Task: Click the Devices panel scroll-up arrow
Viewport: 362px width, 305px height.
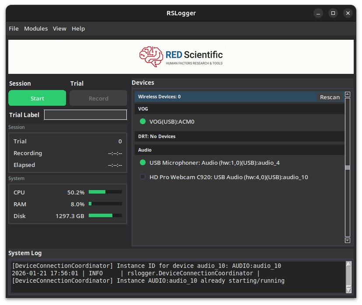Action: click(348, 94)
